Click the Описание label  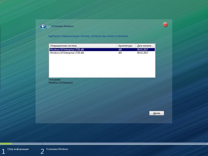coord(54,80)
